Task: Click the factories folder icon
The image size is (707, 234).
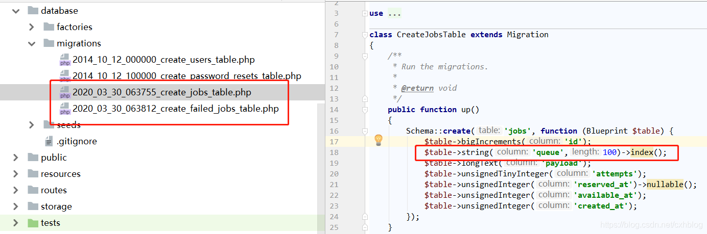Action: (x=49, y=27)
